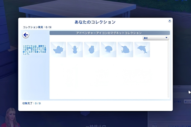This screenshot has height=127, width=191.
Task: Click the アドベンチャーアイコンのマグネットコレクション header bar
Action: [x=110, y=33]
